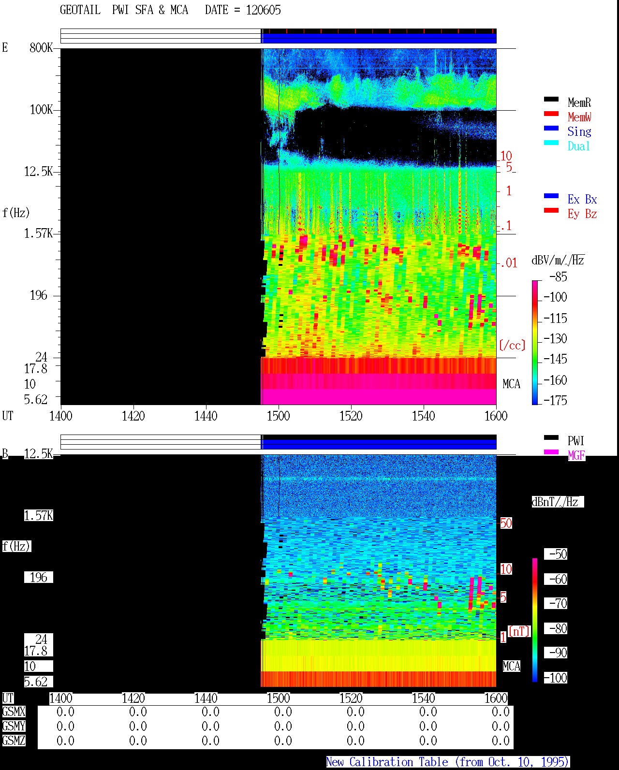The image size is (619, 770).
Task: Click the black PWI legend swatch
Action: pyautogui.click(x=551, y=438)
